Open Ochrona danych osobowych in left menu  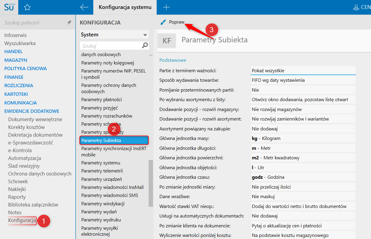coord(40,174)
